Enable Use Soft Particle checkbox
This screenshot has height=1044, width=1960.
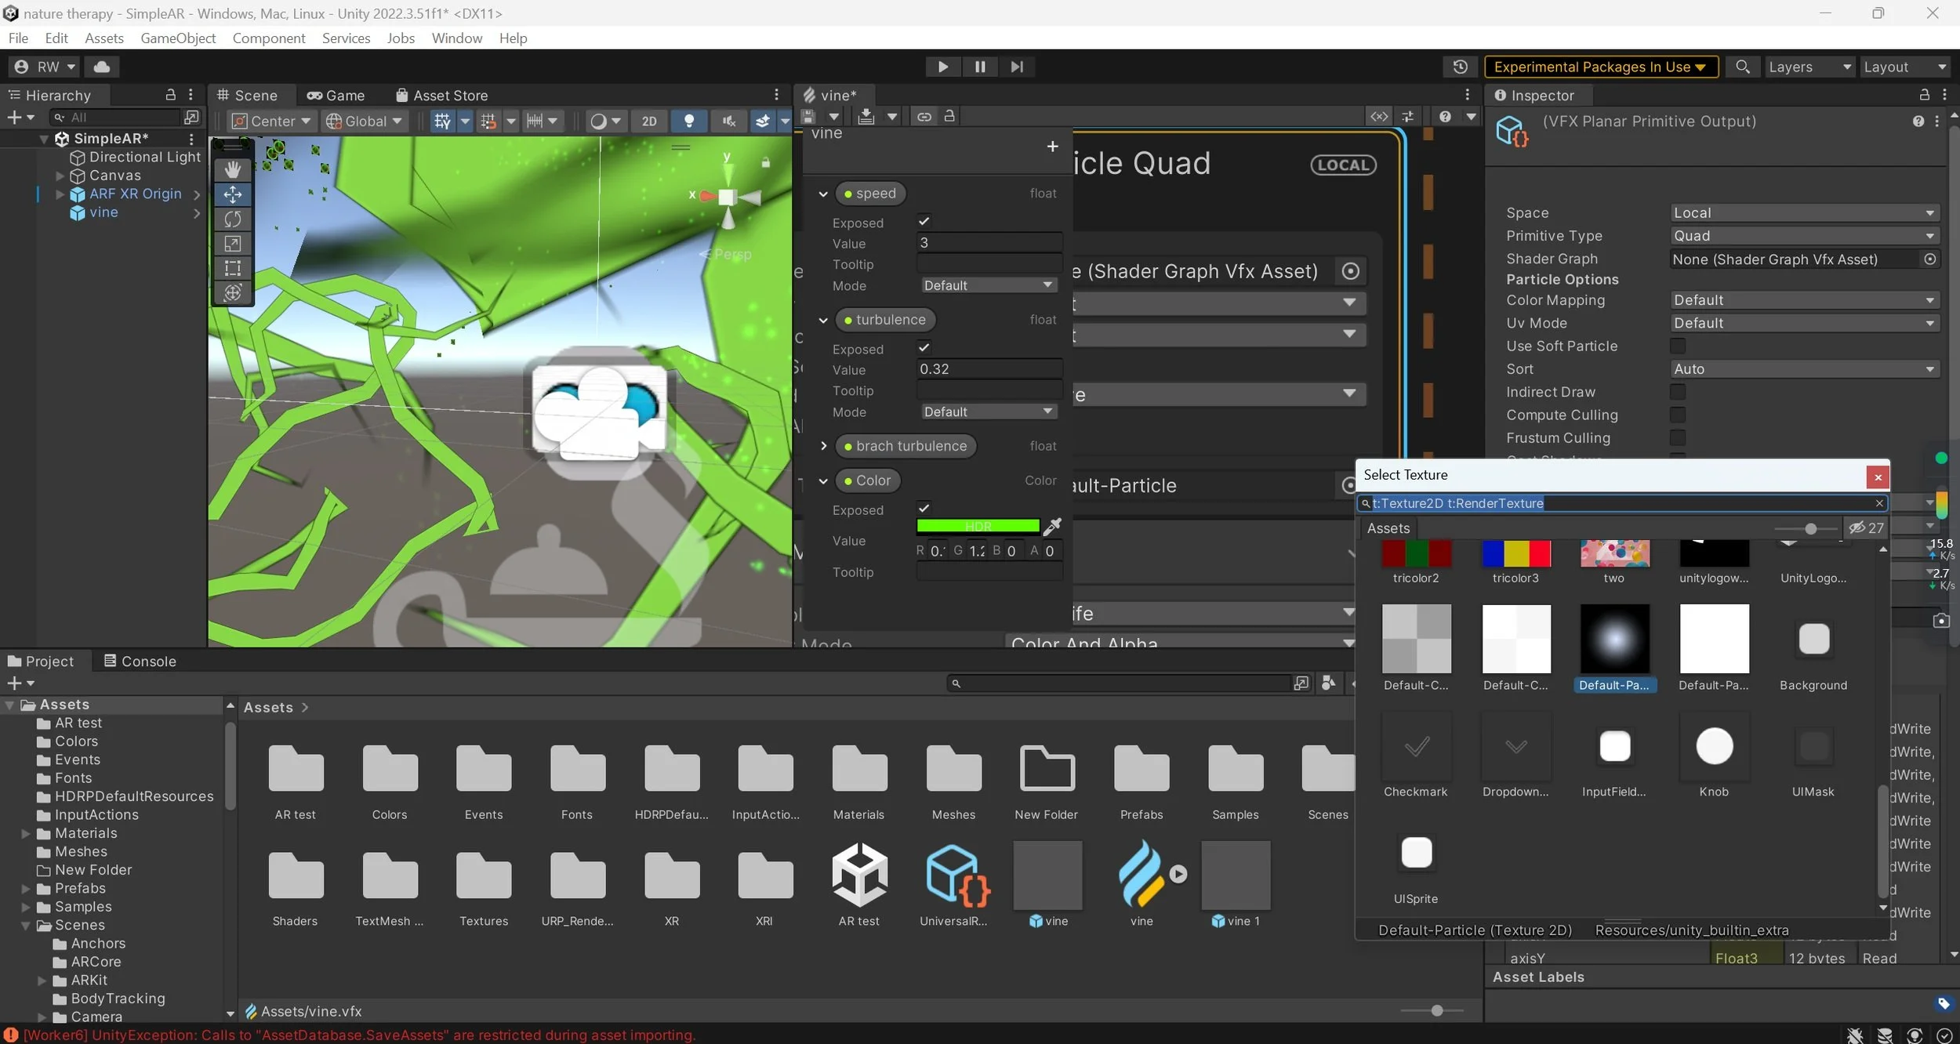(1677, 346)
